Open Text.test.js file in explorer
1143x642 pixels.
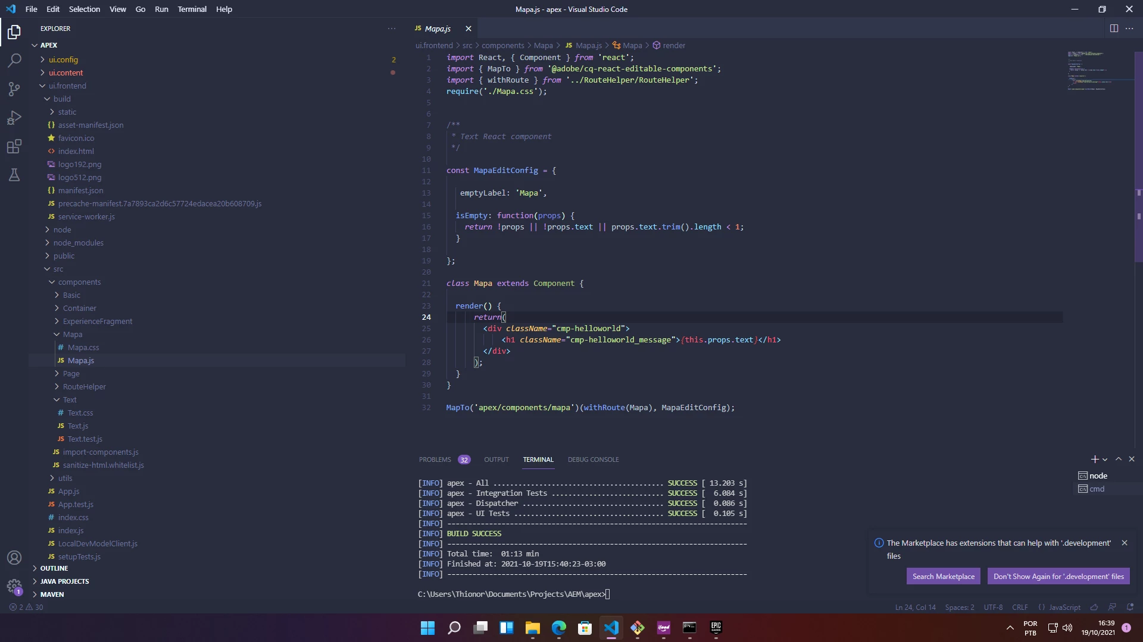(85, 439)
